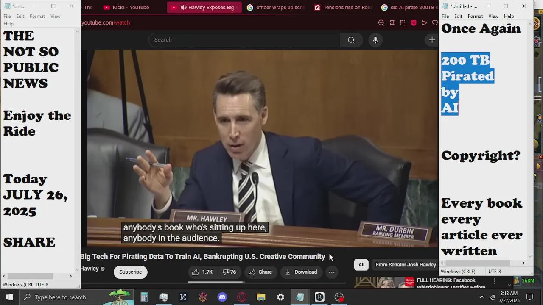
Task: Activate YouTube voice search microphone
Action: (375, 40)
